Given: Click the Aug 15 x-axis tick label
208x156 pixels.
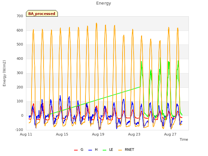Looking at the screenshot, I should 62,134.
